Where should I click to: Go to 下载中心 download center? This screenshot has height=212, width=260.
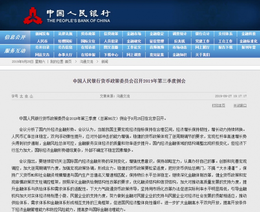111,55
